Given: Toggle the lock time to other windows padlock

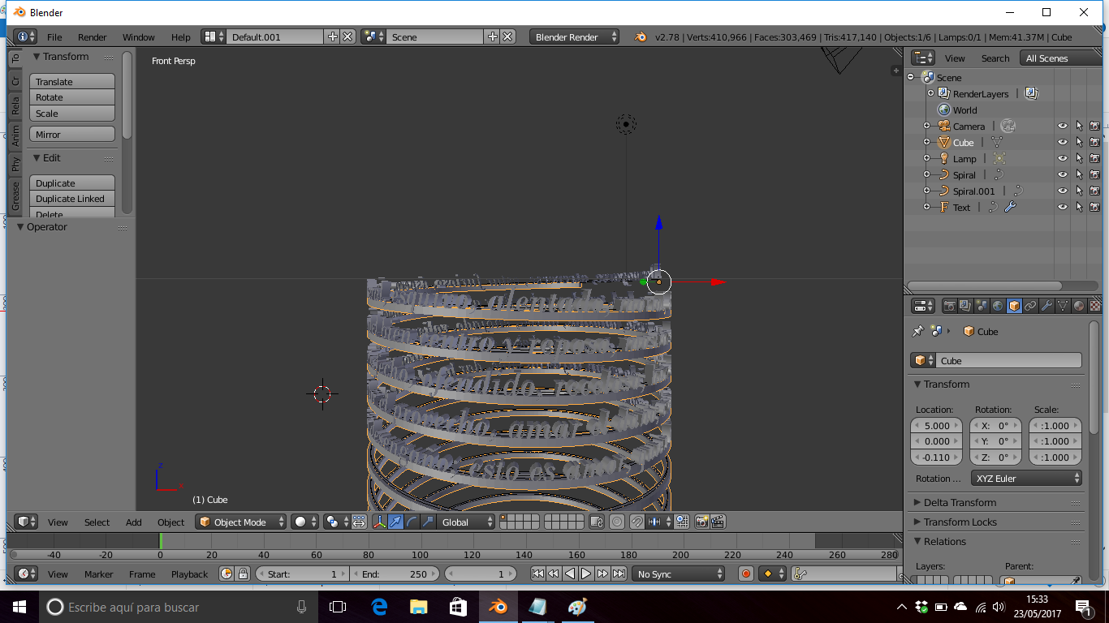Looking at the screenshot, I should tap(243, 574).
